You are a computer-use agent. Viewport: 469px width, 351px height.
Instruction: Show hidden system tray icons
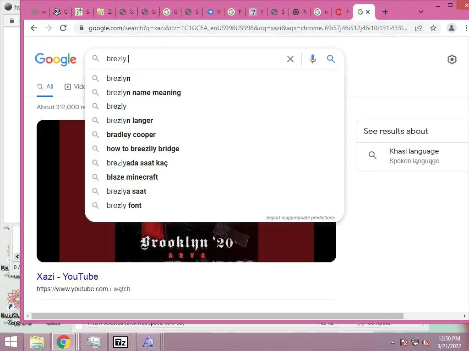393,342
